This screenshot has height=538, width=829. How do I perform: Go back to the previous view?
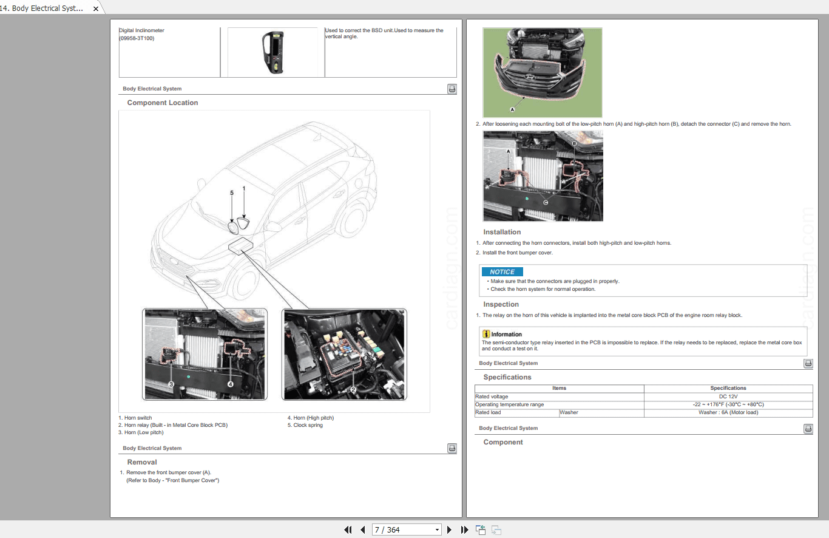pos(480,529)
